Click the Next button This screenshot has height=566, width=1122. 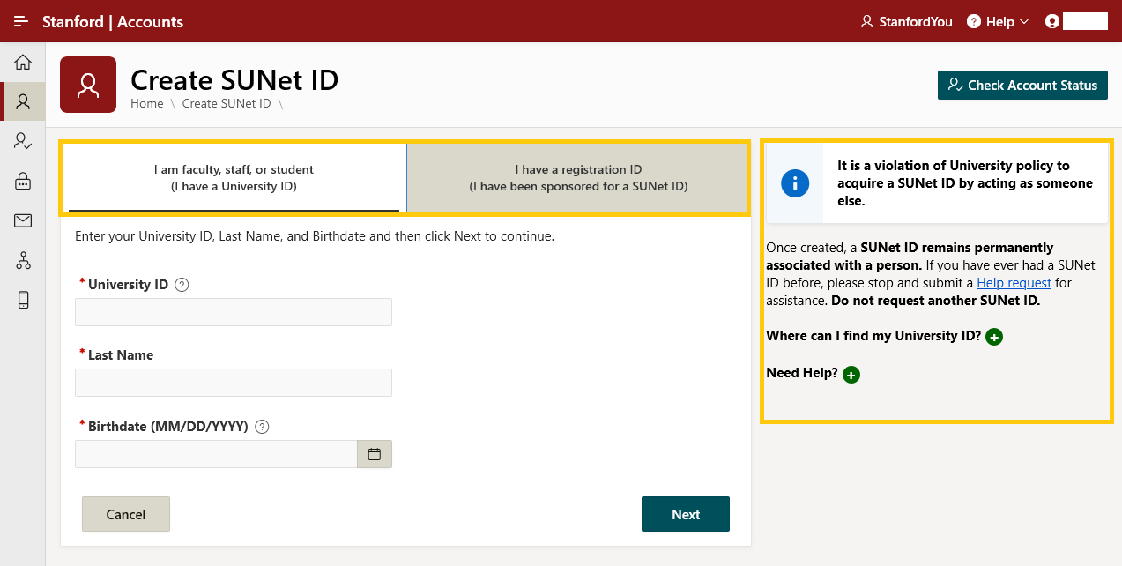[686, 514]
